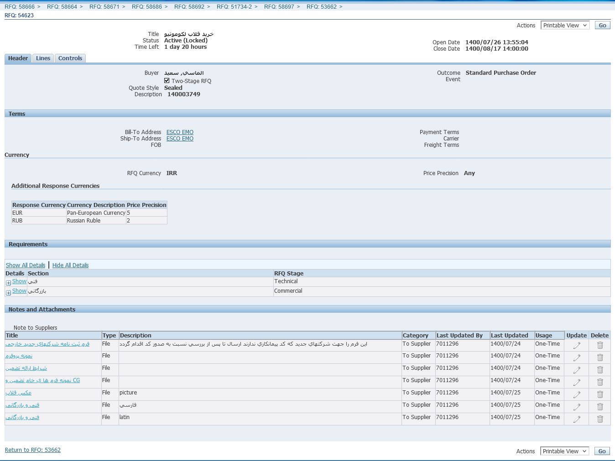Click the update pencil icon for the picture row

(x=577, y=394)
